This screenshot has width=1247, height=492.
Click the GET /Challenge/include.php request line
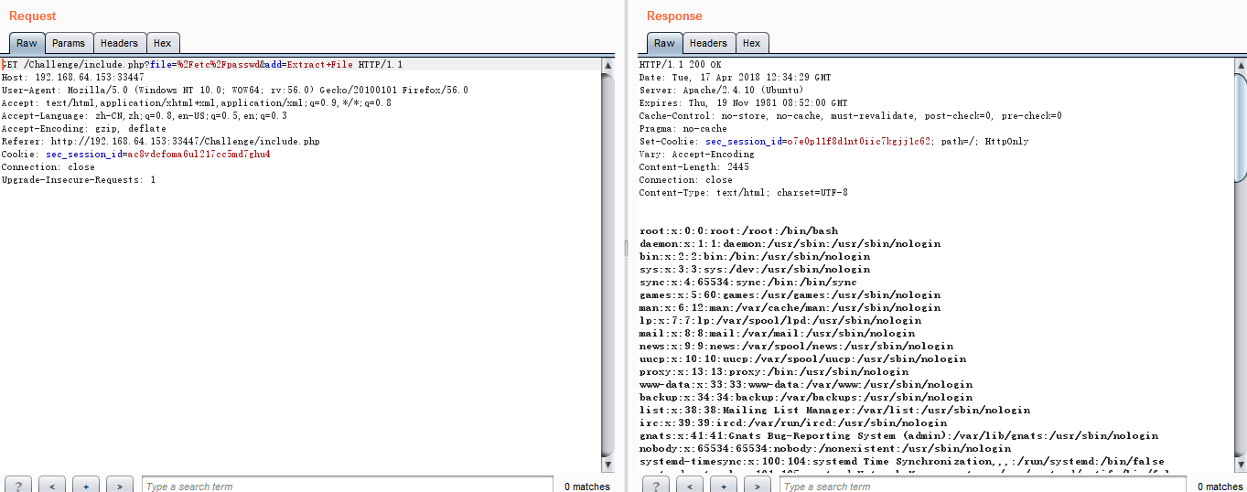point(202,65)
